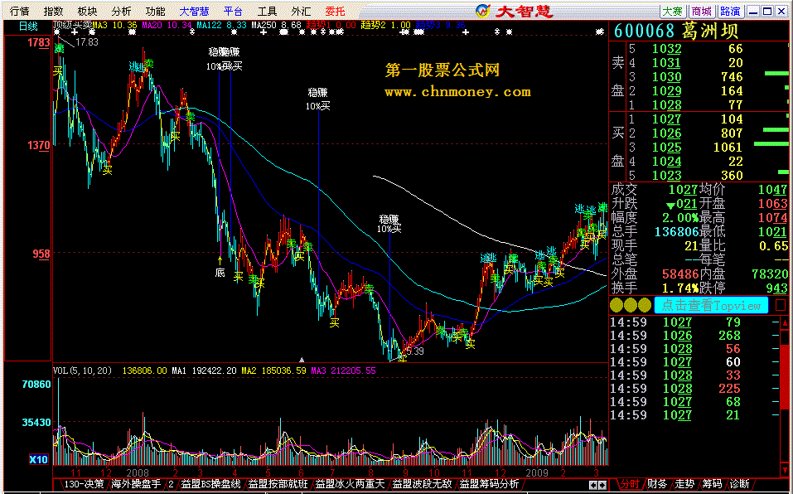Switch to the 筹码 tab
This screenshot has height=494, width=793.
(712, 484)
